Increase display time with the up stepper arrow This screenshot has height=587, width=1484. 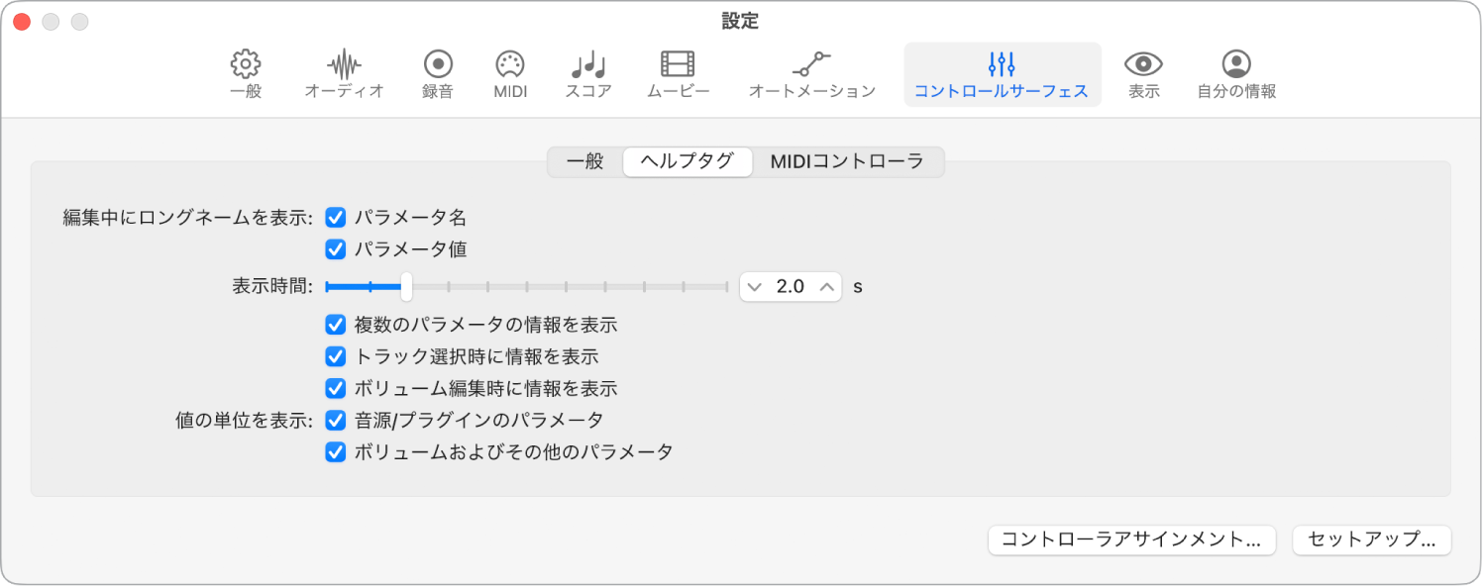click(826, 287)
